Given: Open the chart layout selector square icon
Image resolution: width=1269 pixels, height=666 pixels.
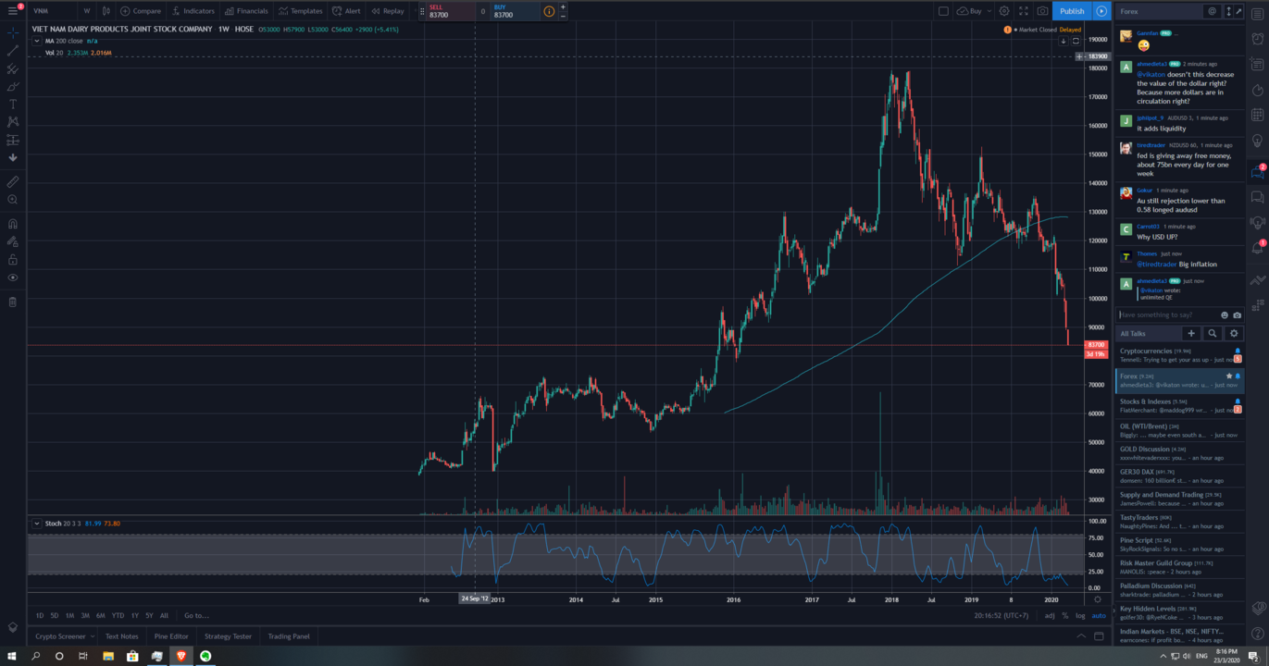Looking at the screenshot, I should point(943,11).
